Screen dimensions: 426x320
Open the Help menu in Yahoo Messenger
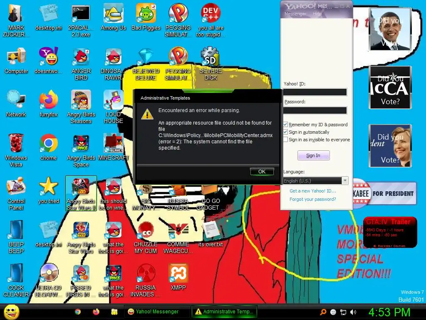coord(317,14)
